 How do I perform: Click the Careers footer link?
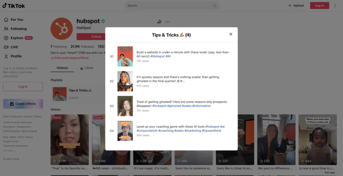click(x=38, y=117)
